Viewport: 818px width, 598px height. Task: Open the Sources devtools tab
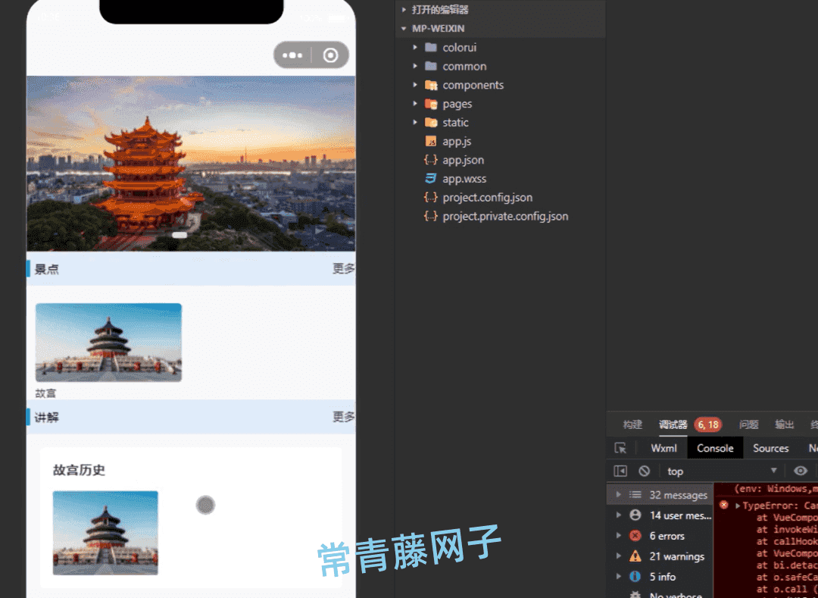pos(770,448)
